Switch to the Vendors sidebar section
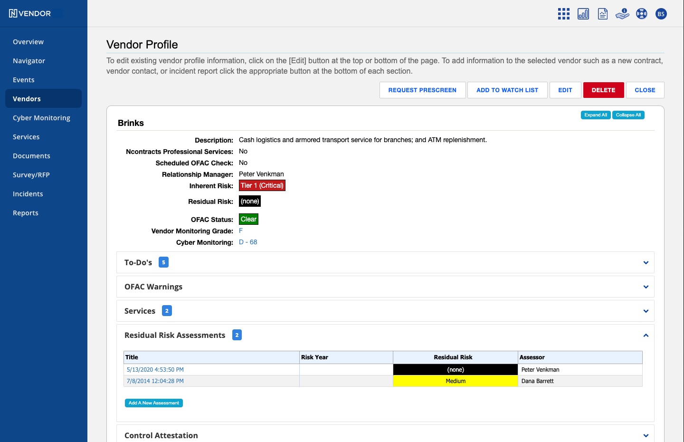Image resolution: width=684 pixels, height=442 pixels. coord(27,98)
